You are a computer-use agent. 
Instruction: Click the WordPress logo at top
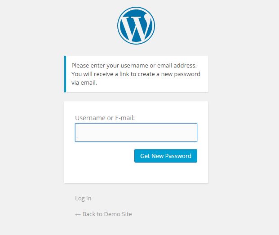[x=136, y=26]
